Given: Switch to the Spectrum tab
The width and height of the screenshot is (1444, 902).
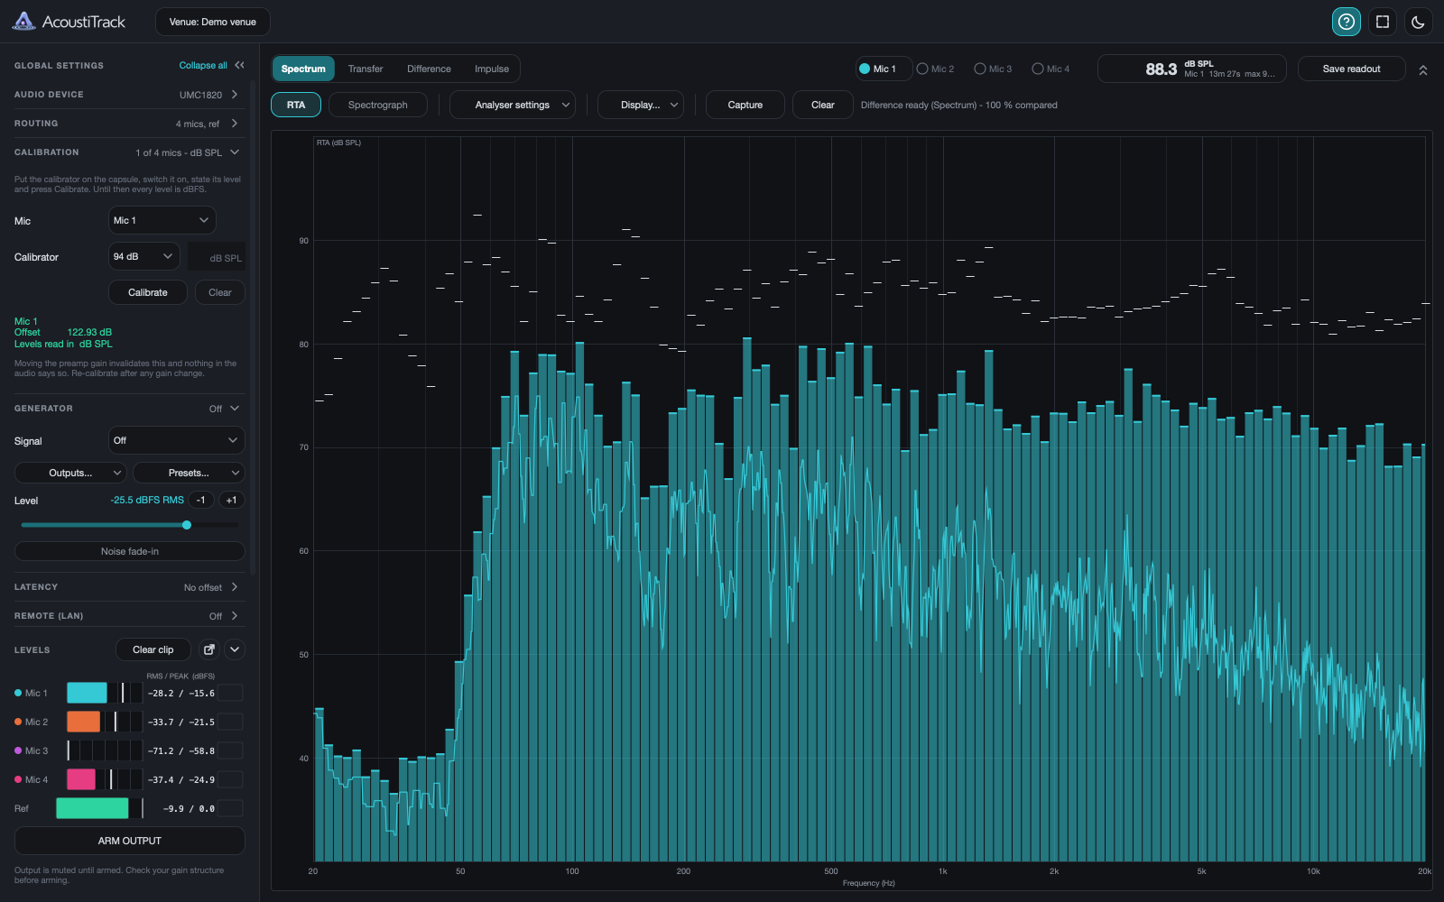Looking at the screenshot, I should [x=303, y=69].
